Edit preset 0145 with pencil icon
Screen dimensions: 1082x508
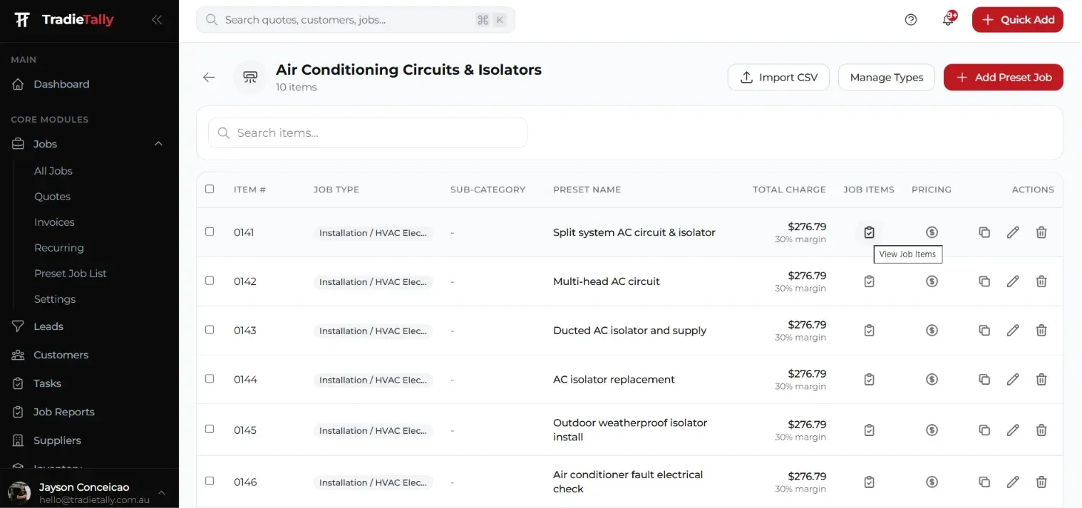pos(1013,430)
